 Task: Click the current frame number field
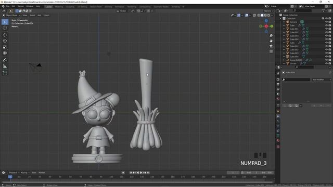[233, 172]
